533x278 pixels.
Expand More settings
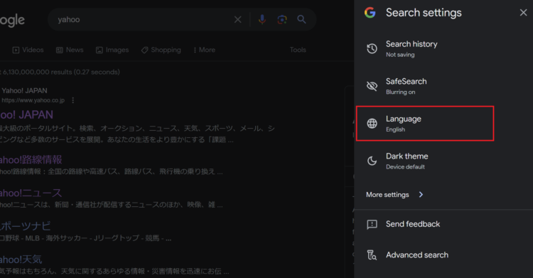point(394,195)
